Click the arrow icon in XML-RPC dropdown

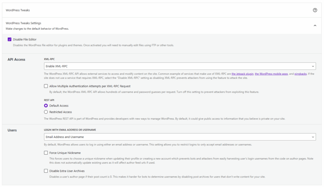tap(313, 66)
